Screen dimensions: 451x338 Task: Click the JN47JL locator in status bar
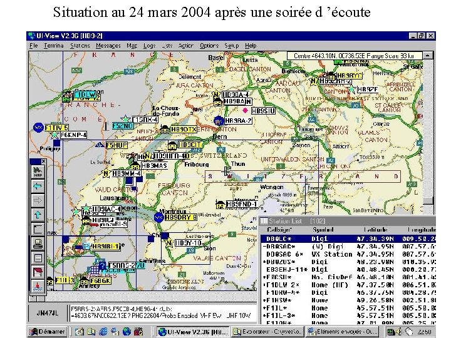48,313
